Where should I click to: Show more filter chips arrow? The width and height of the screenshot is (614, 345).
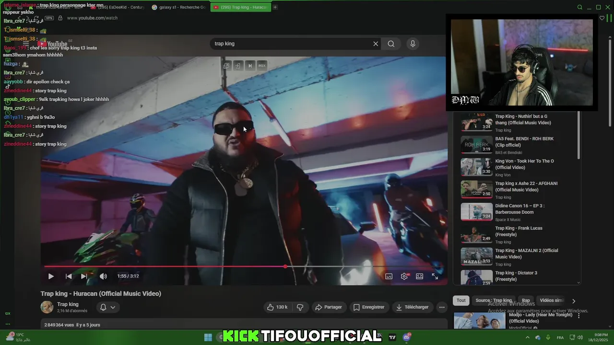(573, 301)
